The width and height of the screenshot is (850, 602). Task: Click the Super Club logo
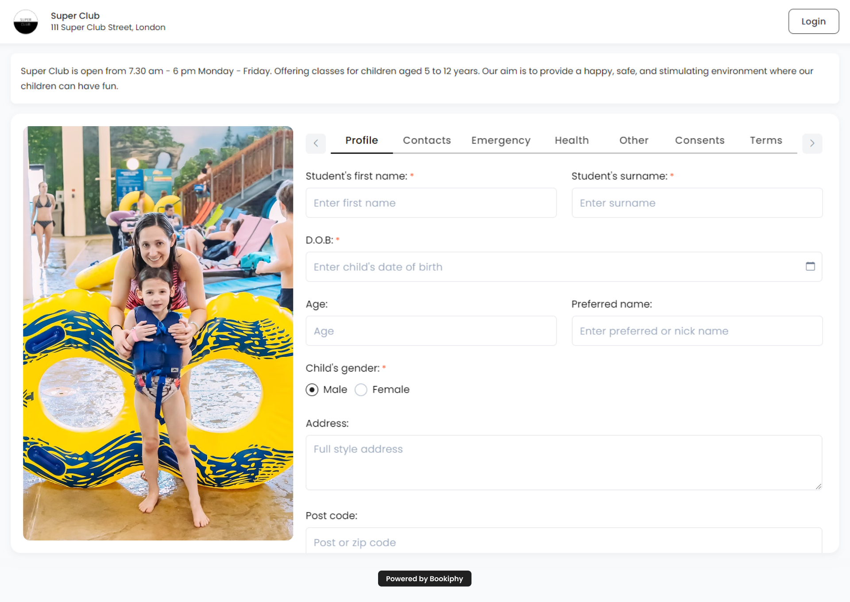tap(26, 21)
